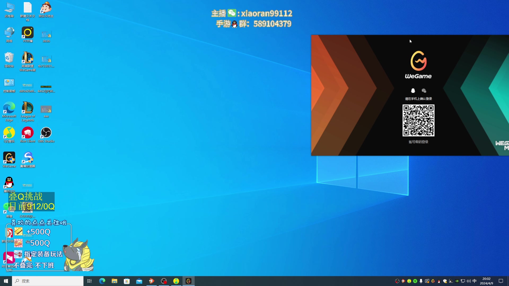Select the 腾讯QQ desktop shortcut
The height and width of the screenshot is (286, 509).
(9, 185)
